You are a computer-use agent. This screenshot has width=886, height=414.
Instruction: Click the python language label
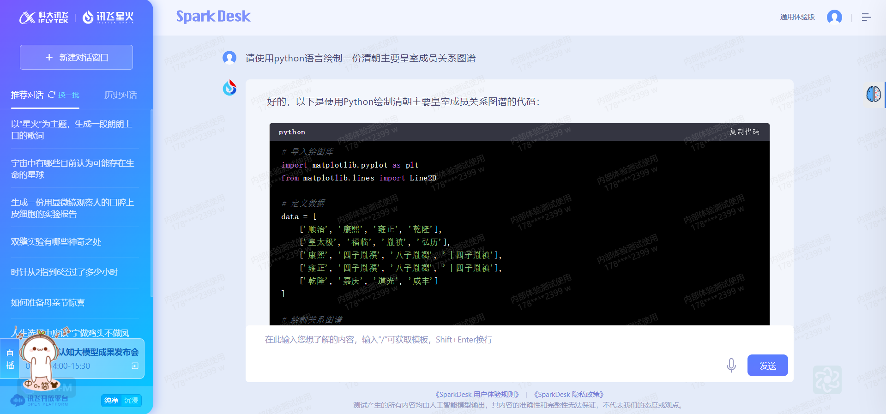pyautogui.click(x=292, y=132)
